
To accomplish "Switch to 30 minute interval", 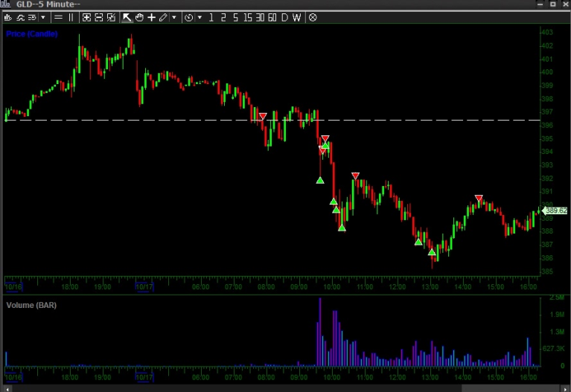I will [260, 17].
